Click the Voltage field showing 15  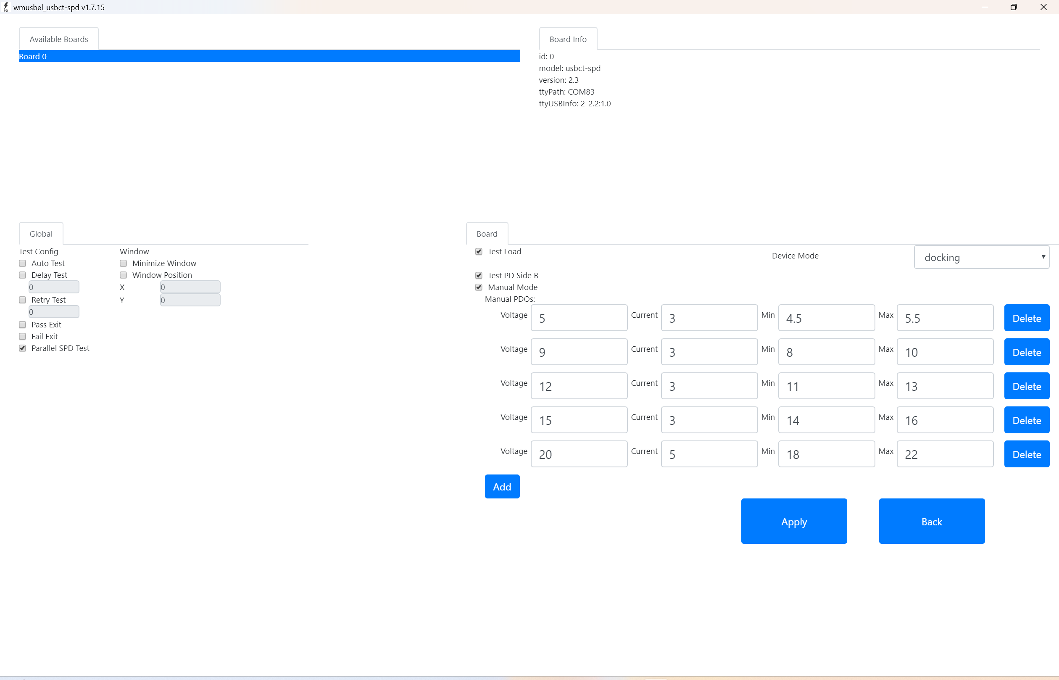pyautogui.click(x=579, y=420)
